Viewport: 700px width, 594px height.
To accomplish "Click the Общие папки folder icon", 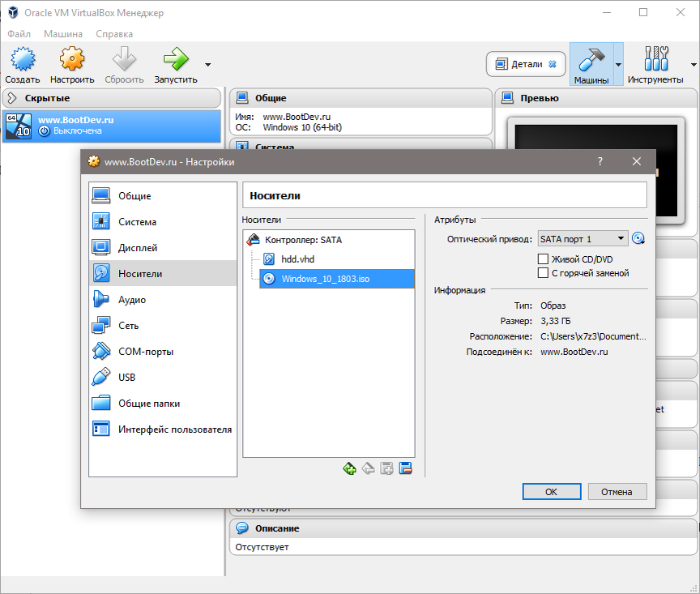I will point(101,403).
